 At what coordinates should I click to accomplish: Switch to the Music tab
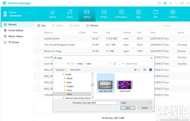coord(70,14)
